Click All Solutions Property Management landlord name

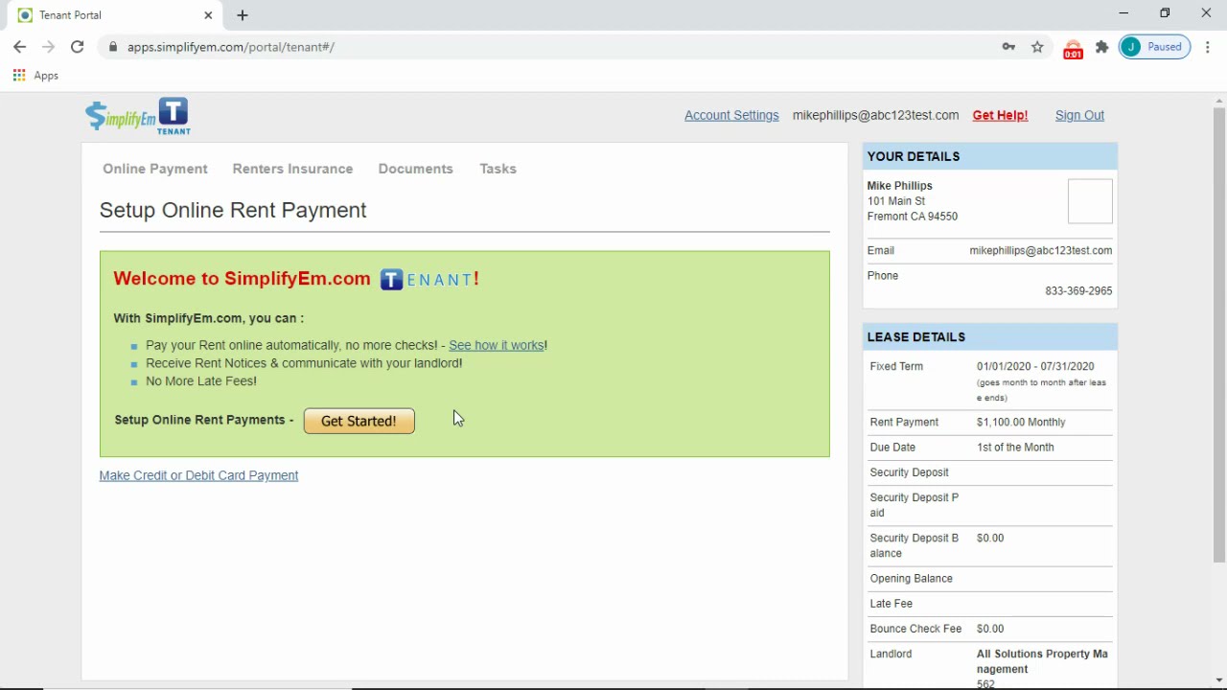coord(1042,661)
